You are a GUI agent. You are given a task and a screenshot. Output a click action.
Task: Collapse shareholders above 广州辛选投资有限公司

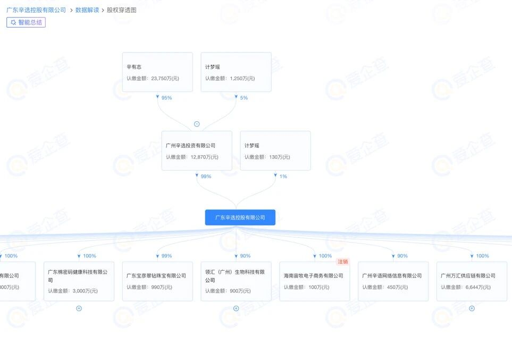pos(197,124)
